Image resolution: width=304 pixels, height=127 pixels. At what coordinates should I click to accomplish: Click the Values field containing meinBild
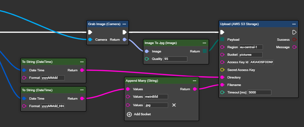(156, 97)
